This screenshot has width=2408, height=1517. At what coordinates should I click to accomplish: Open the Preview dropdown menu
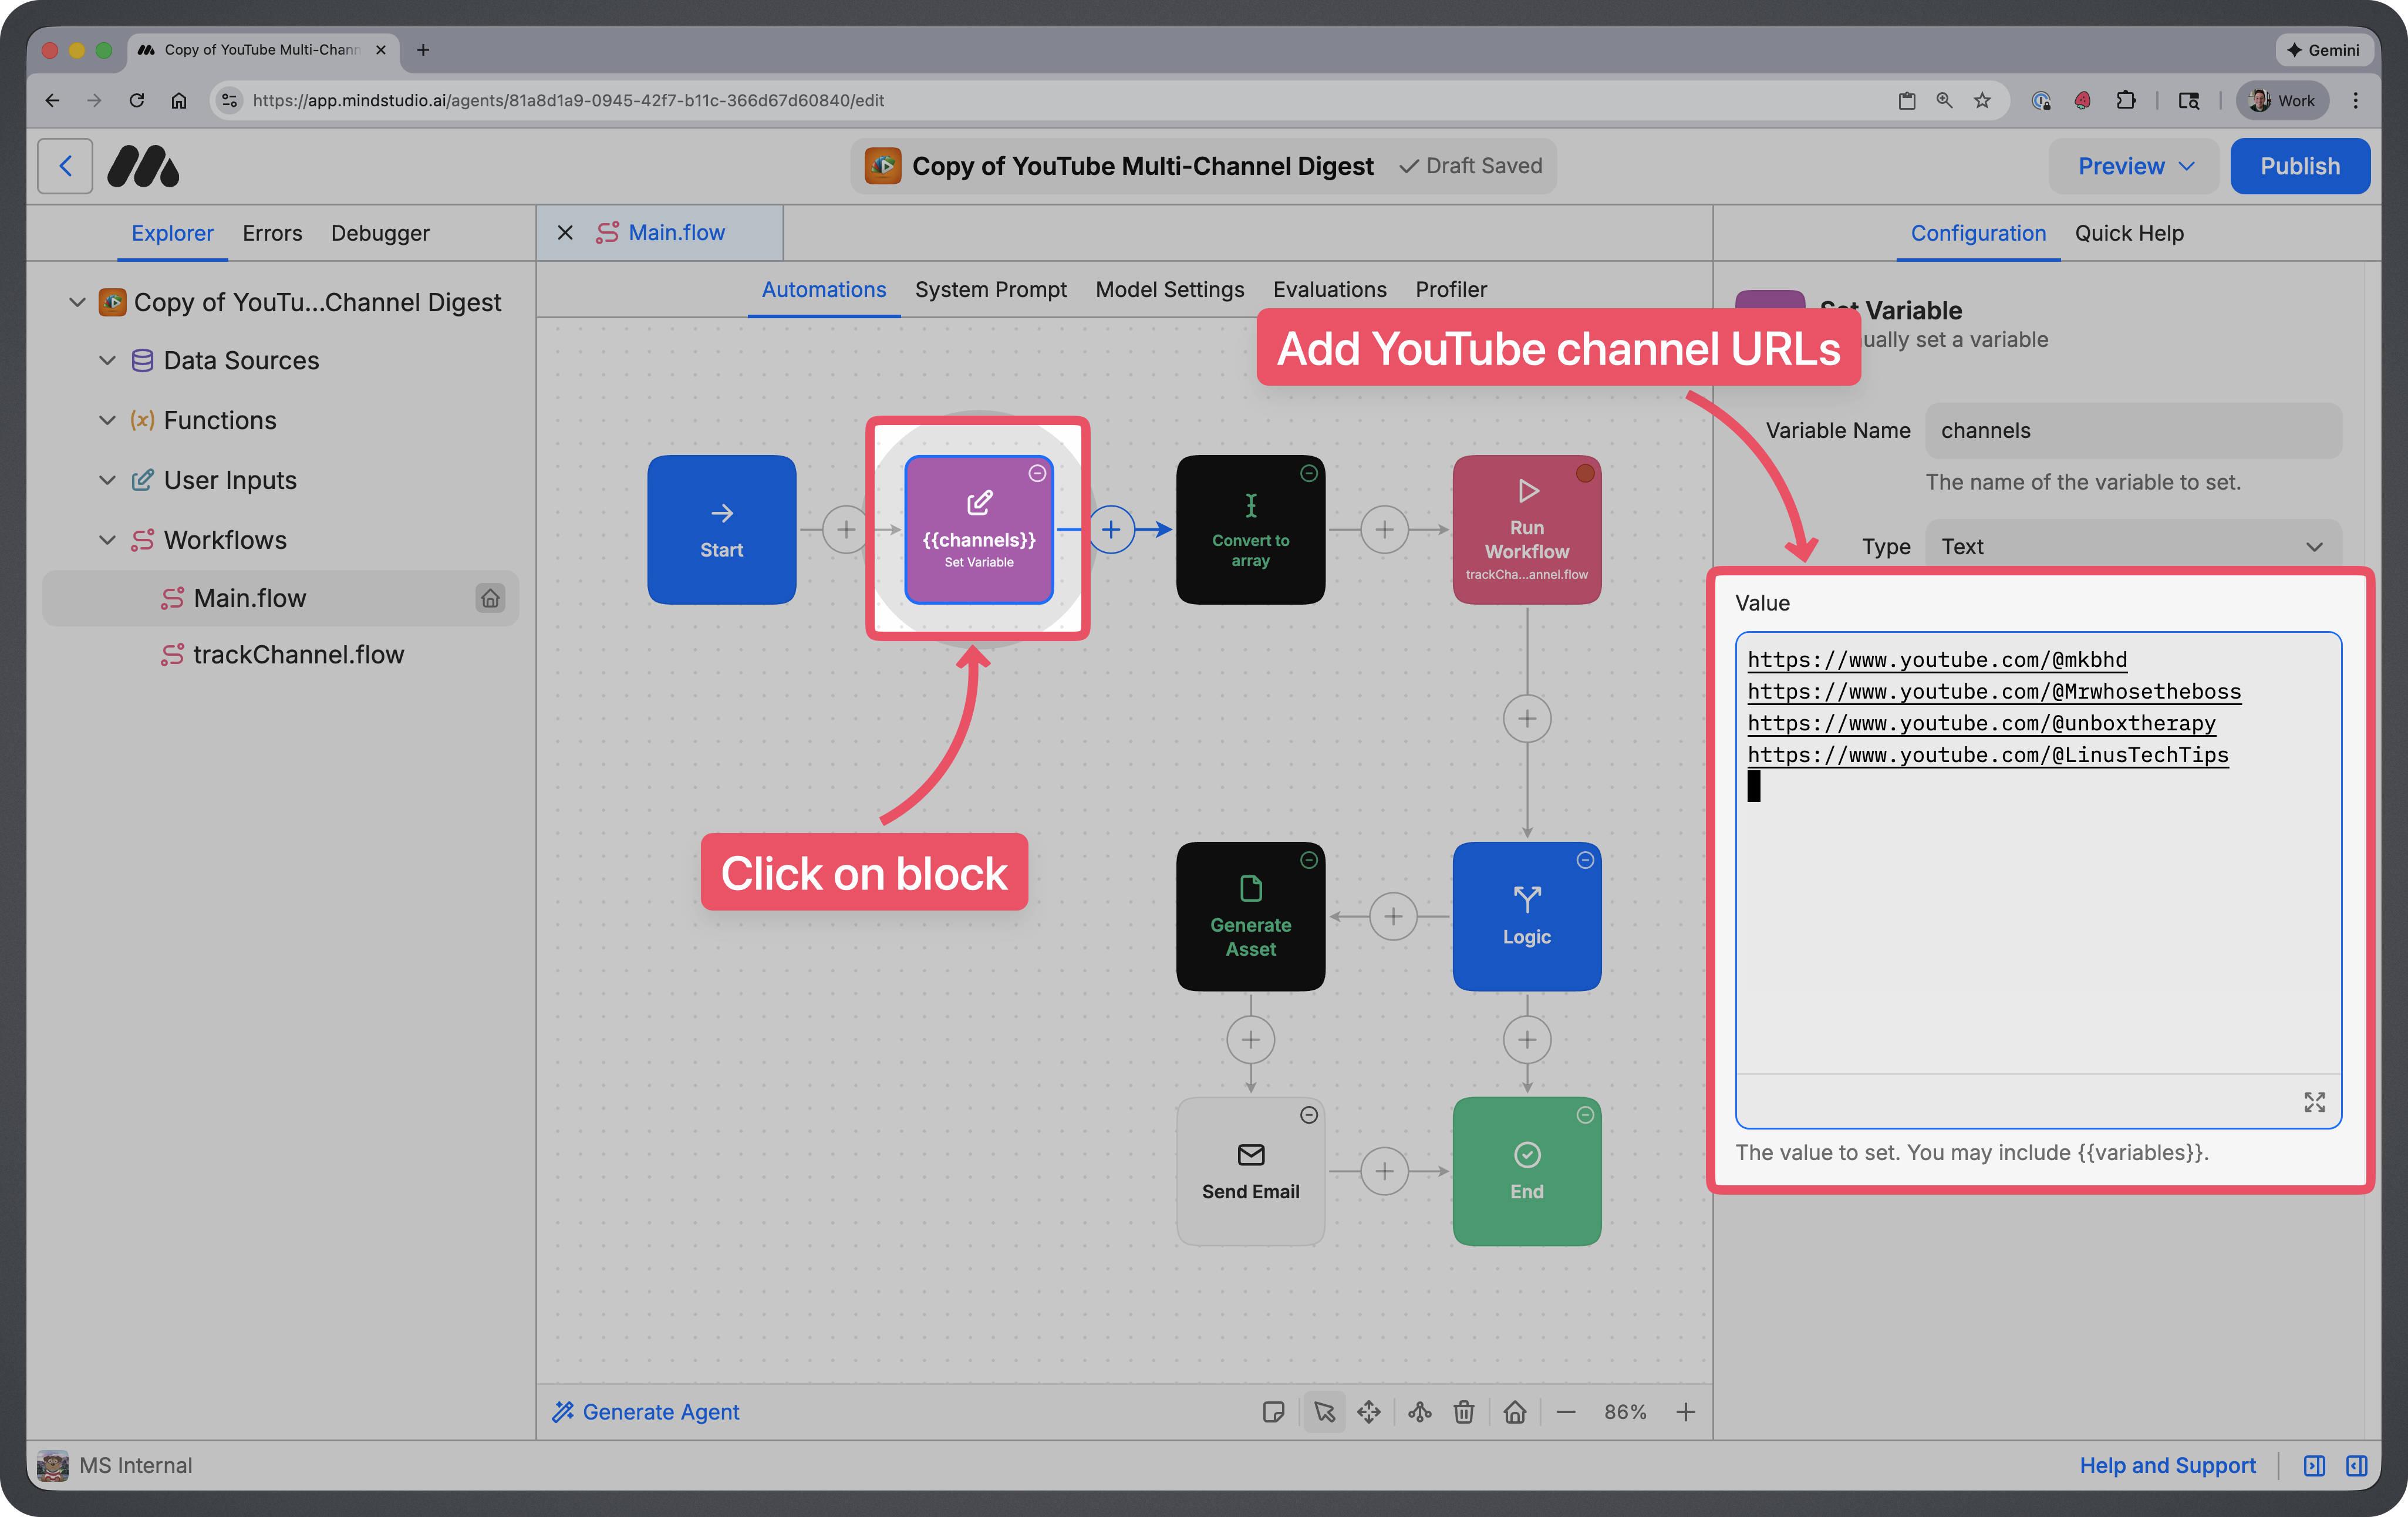click(2133, 165)
